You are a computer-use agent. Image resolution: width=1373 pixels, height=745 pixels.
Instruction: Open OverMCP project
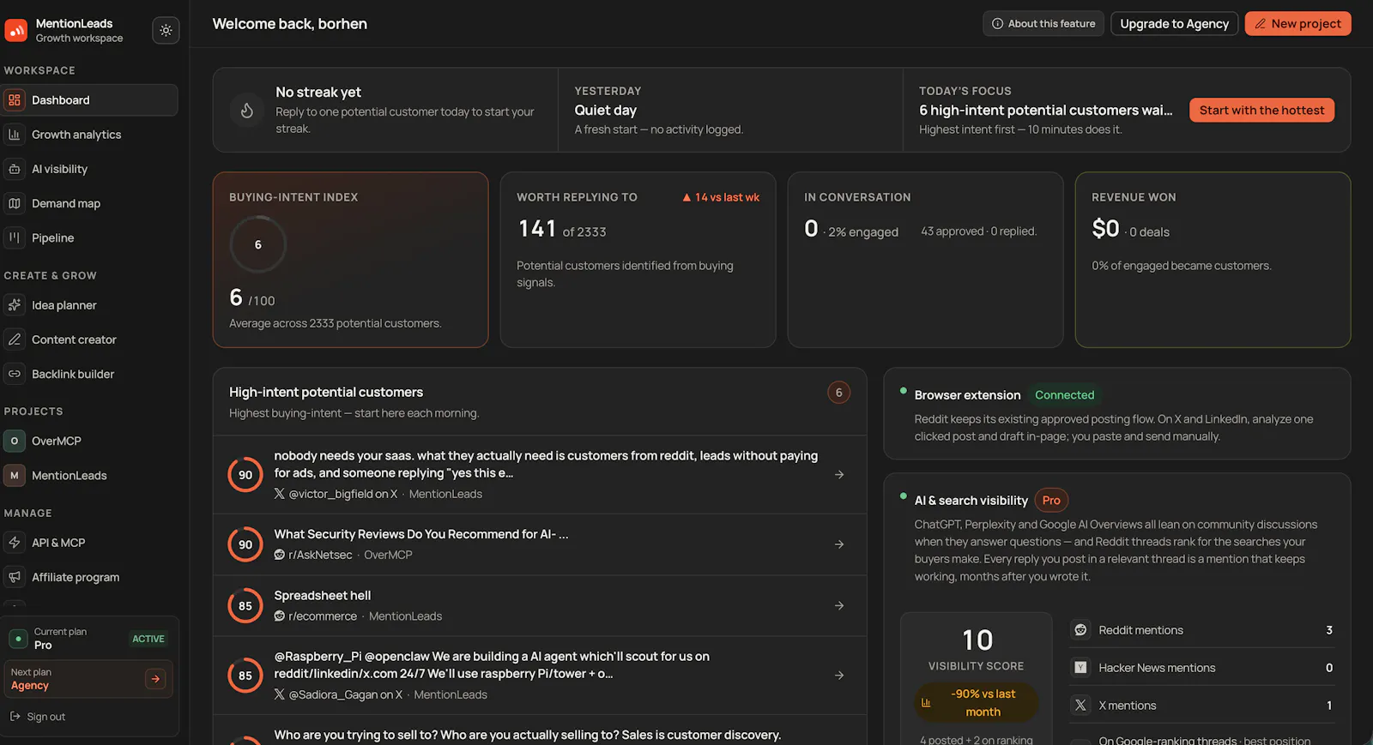point(89,441)
